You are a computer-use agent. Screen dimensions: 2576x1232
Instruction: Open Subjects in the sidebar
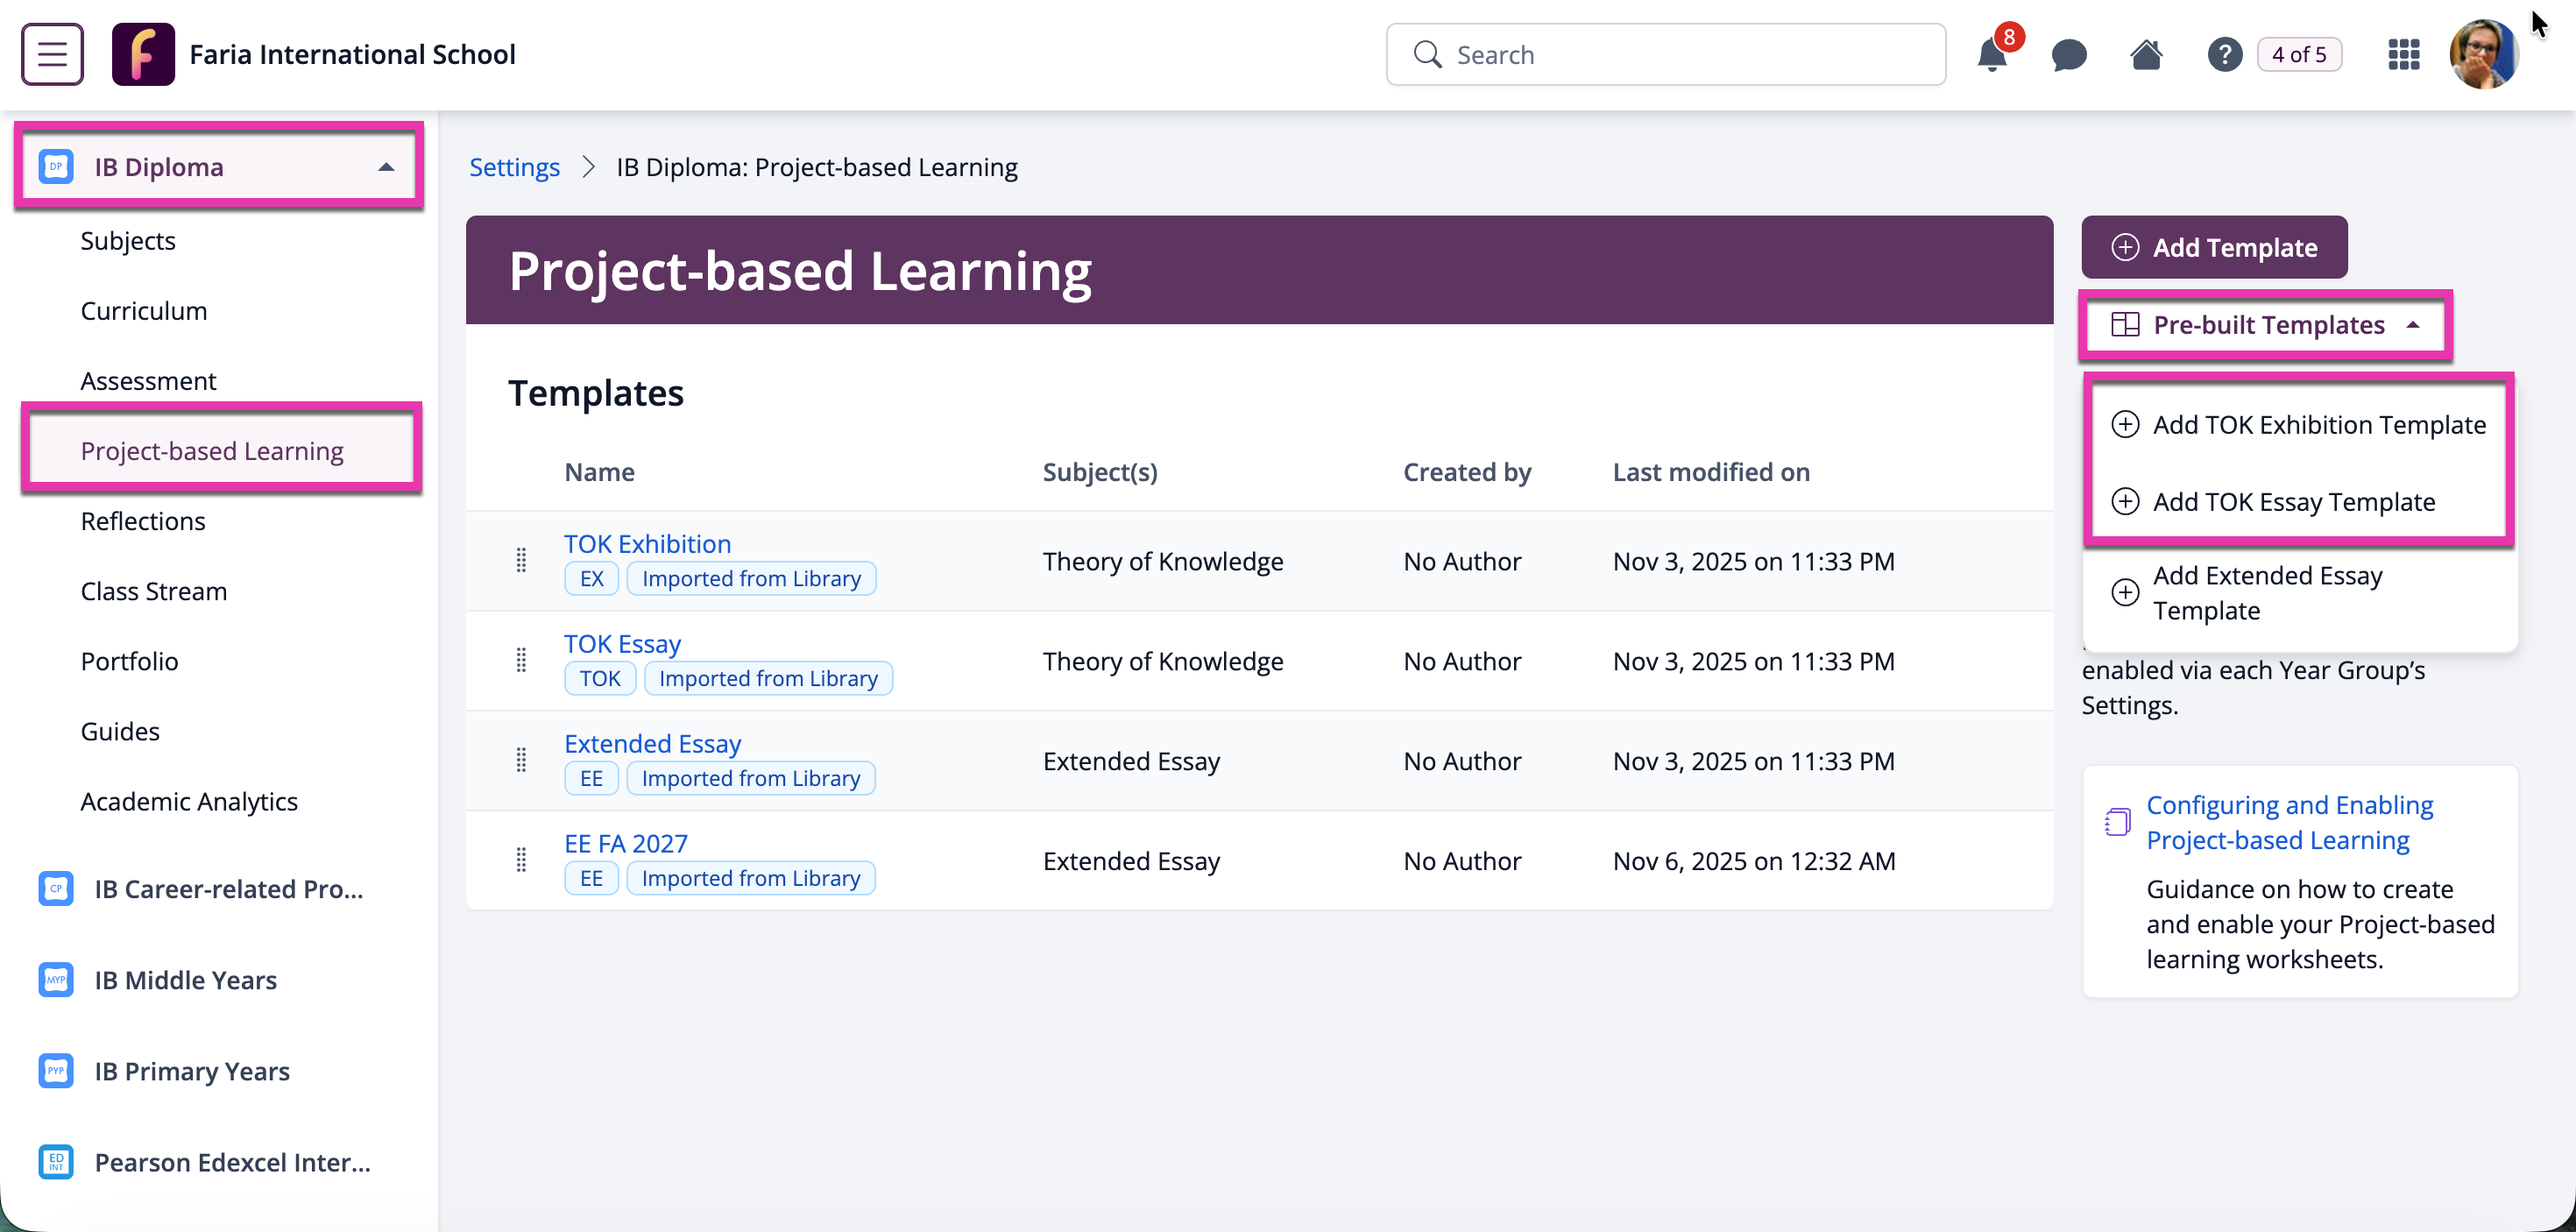(x=128, y=241)
